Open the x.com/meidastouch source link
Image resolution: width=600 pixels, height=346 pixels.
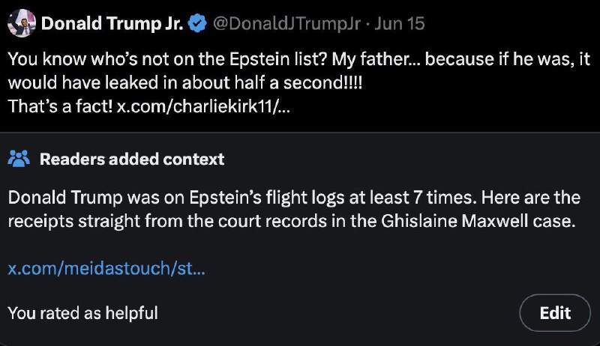106,268
